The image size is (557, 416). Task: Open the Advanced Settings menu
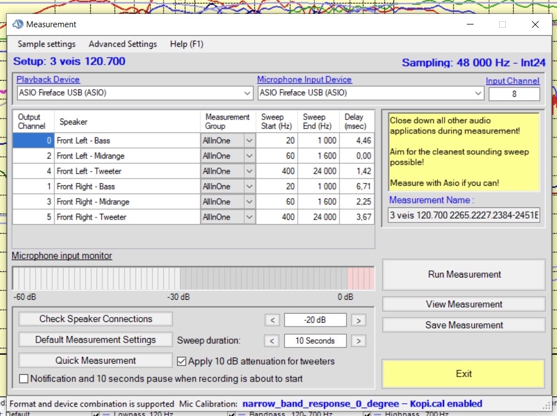[x=122, y=44]
